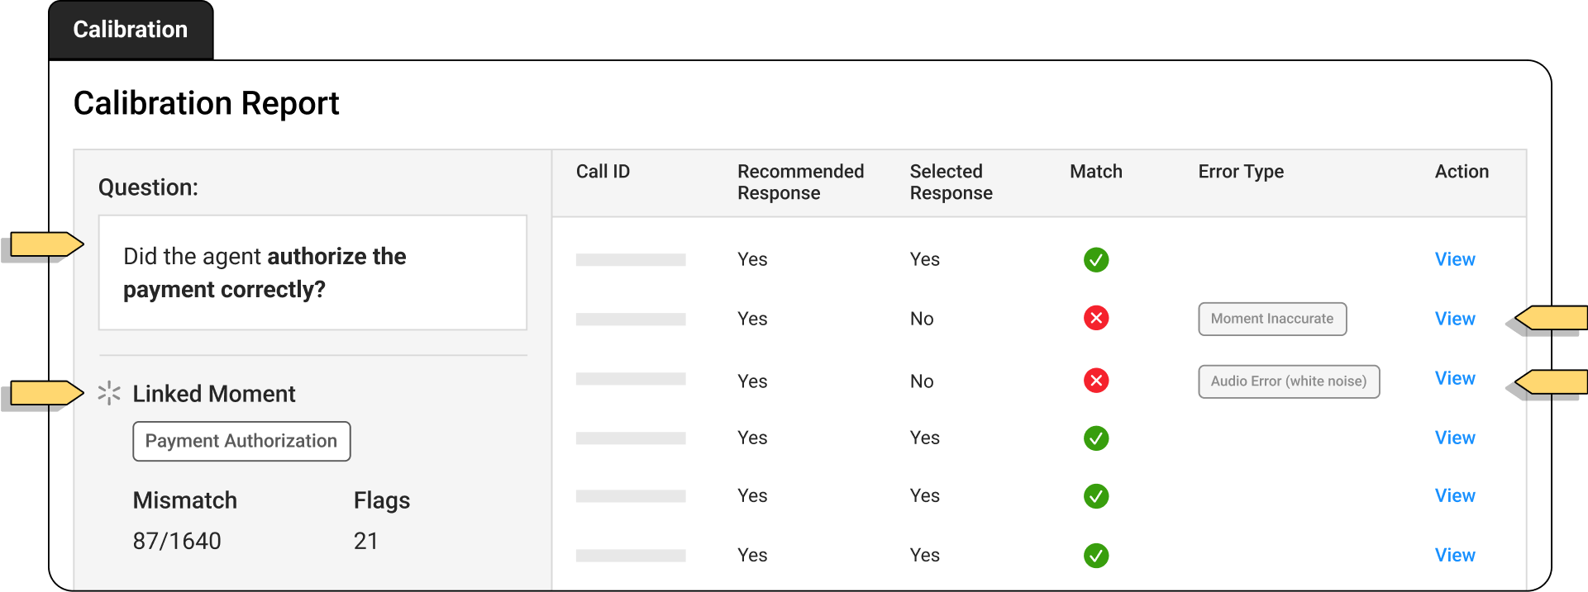
Task: Select the Recommended Response column header
Action: point(800,182)
